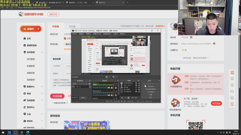
Task: Go back in the browser
Action: (x=2, y=7)
